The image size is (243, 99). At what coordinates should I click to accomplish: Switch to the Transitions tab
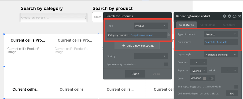pos(228,25)
